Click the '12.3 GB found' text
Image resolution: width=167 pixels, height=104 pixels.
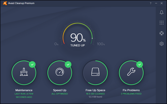(x=95, y=97)
